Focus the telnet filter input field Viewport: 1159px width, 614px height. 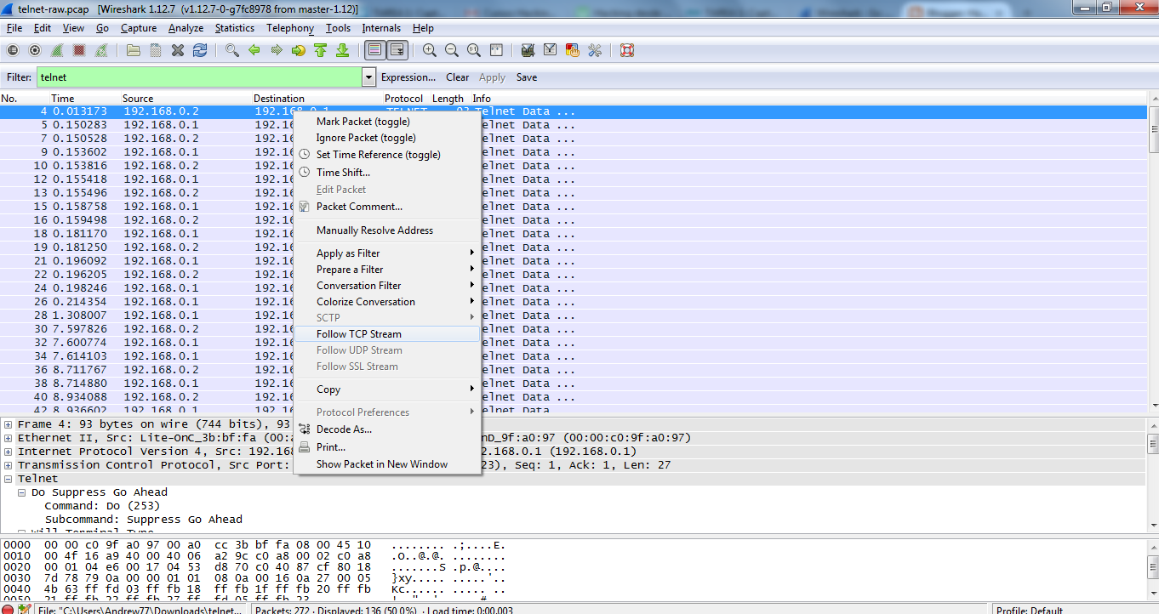pos(198,77)
